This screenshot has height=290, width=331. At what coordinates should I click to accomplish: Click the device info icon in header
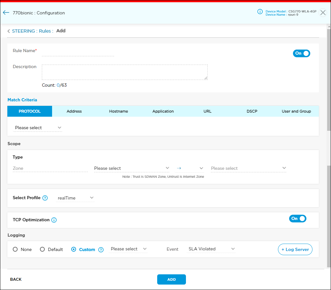[x=260, y=12]
